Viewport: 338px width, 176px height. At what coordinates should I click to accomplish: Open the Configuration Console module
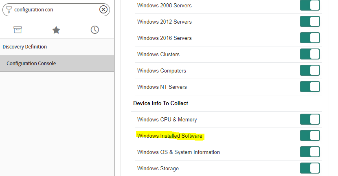coord(31,64)
